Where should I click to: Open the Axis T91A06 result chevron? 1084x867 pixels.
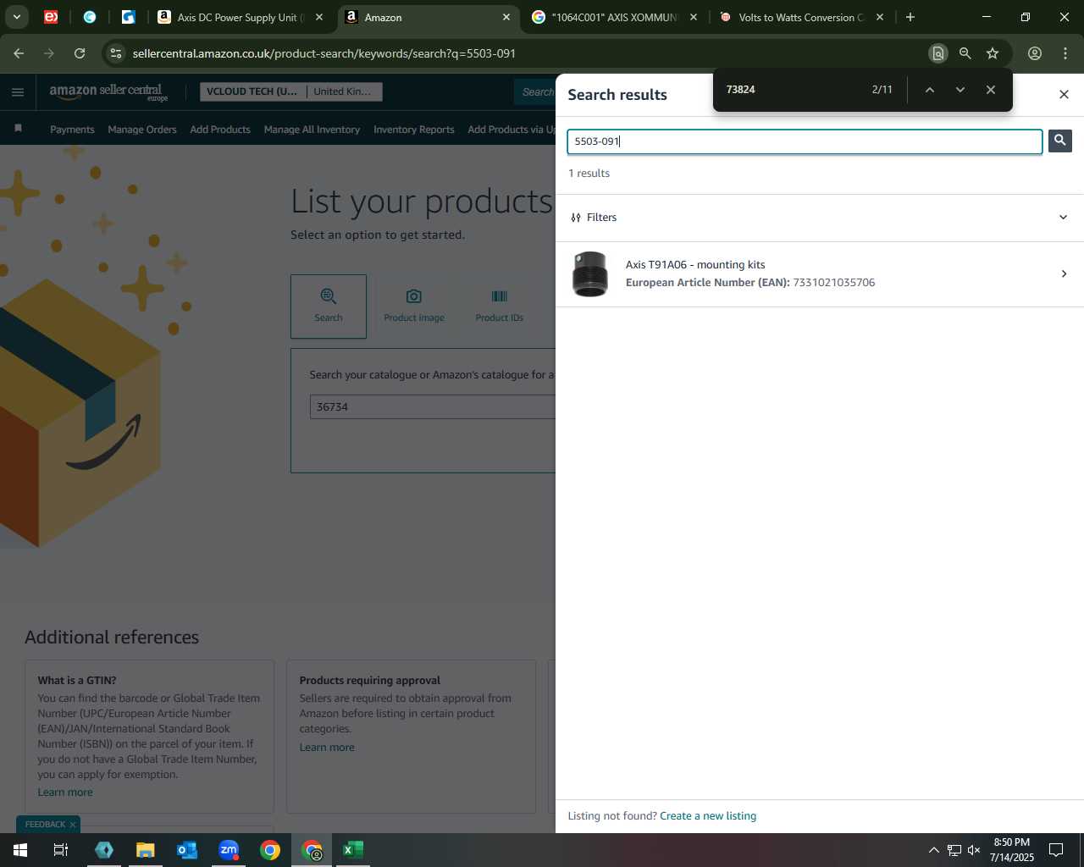coord(1064,273)
